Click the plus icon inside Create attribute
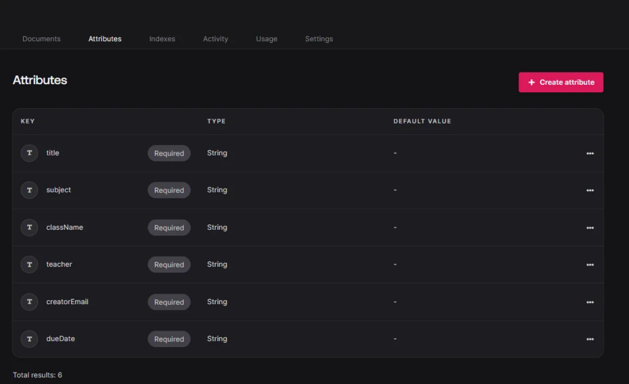 (532, 82)
